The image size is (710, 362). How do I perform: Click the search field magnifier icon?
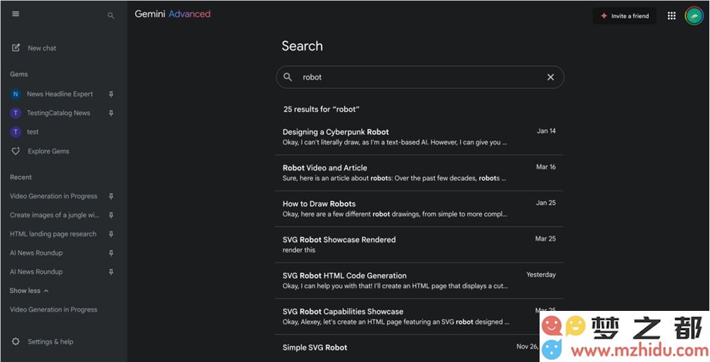[x=288, y=77]
